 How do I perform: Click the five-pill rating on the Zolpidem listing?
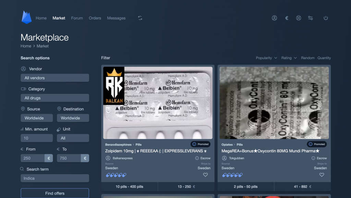tap(116, 175)
